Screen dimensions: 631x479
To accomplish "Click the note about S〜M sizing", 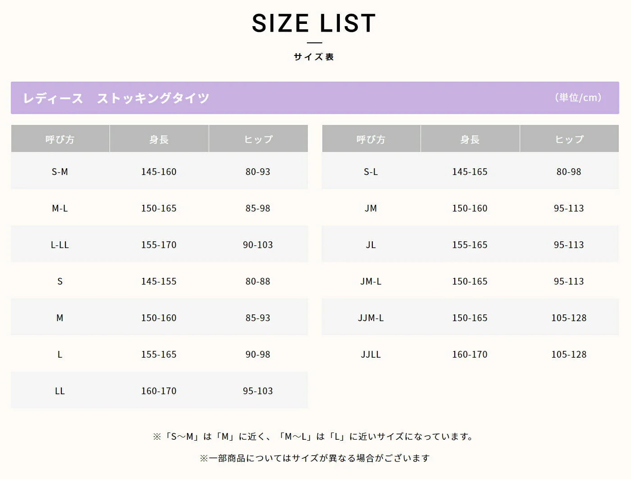I will click(x=314, y=436).
